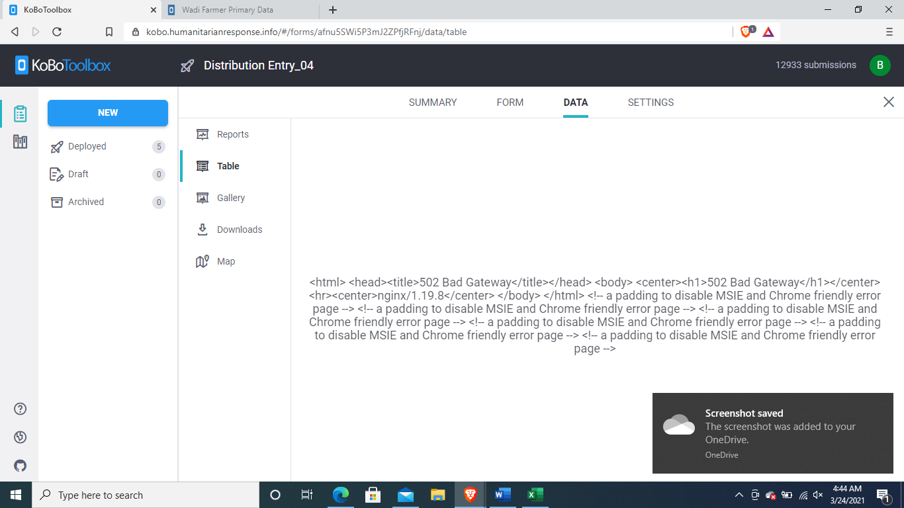Open the Map view icon
Viewport: 904px width, 508px height.
tap(203, 261)
